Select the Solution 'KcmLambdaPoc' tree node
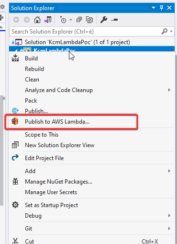Screen dimensions: 177x244 tap(77, 42)
